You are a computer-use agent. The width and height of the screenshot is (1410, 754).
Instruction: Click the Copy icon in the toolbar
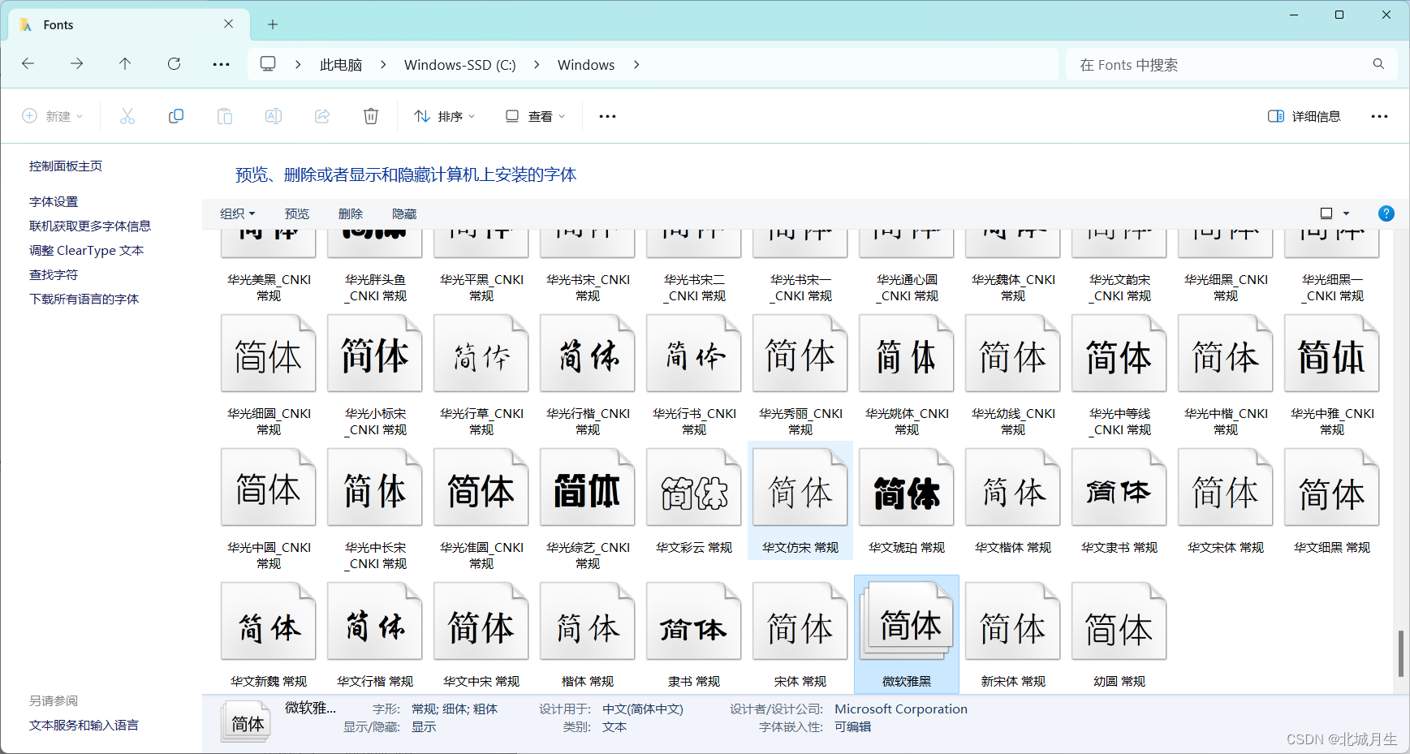[x=176, y=116]
